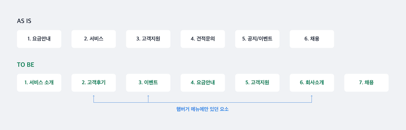Screen dimensions: 406x130
Task: Click the blue '햄버거 메뉴에만 있던 요소' caption
Action: point(202,109)
